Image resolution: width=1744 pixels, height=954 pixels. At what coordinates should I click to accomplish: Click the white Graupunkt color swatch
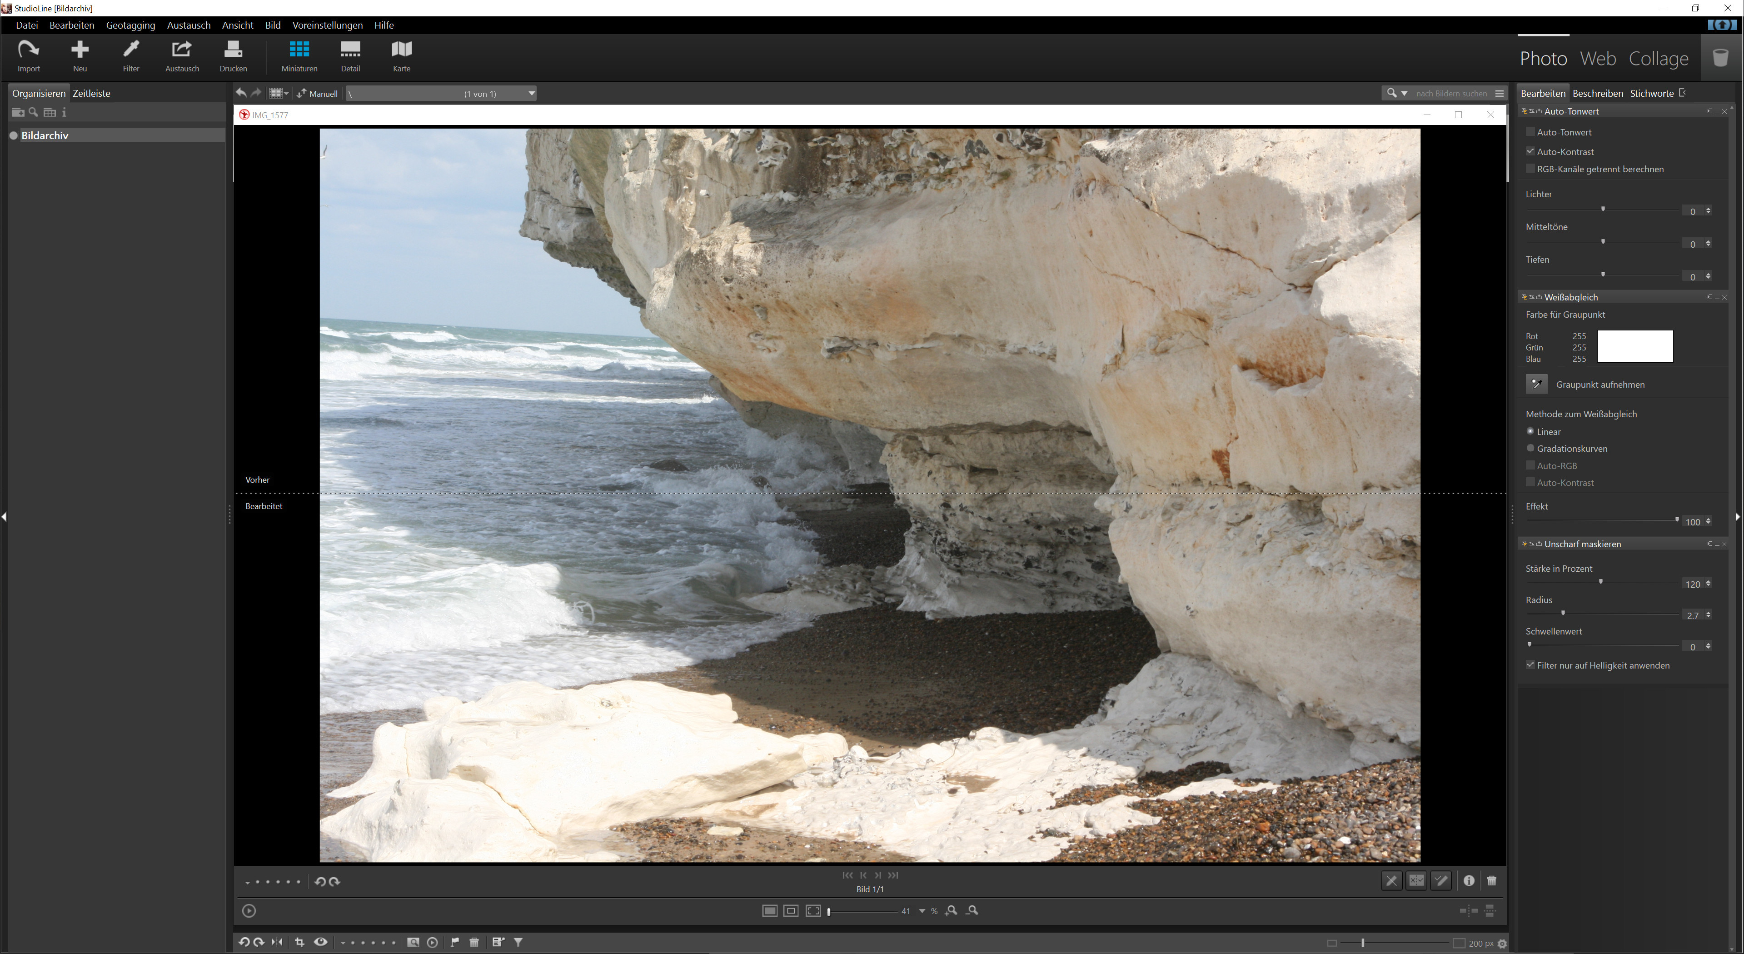(x=1634, y=347)
